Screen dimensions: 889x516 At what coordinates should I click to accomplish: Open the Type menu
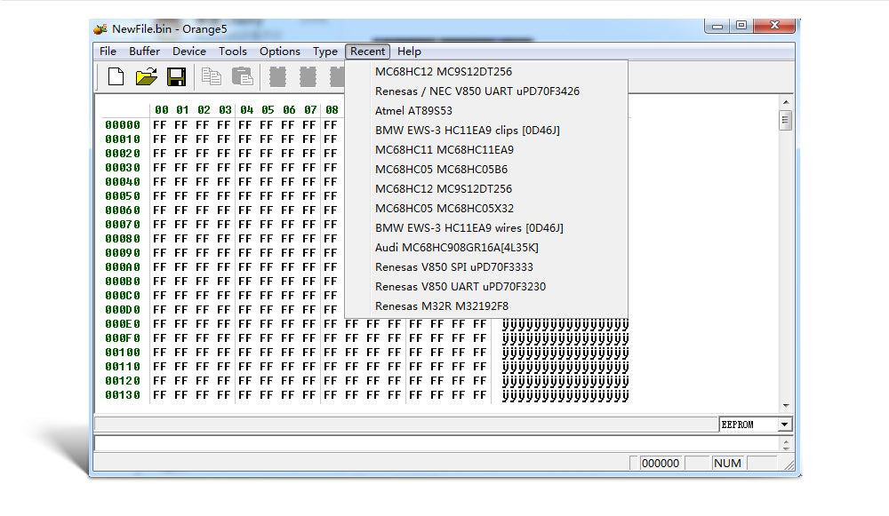(324, 52)
